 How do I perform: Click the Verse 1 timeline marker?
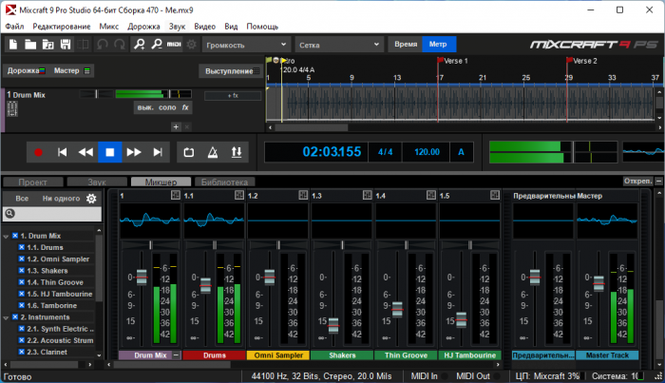pos(441,61)
